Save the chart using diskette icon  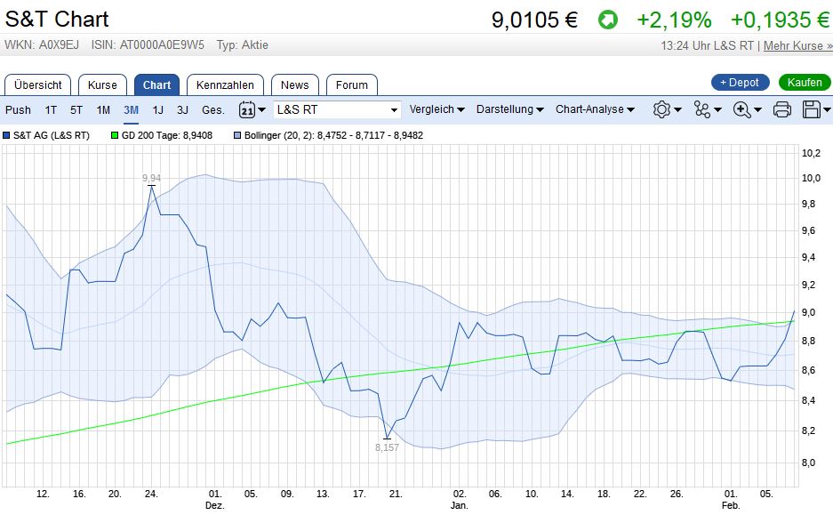(810, 109)
